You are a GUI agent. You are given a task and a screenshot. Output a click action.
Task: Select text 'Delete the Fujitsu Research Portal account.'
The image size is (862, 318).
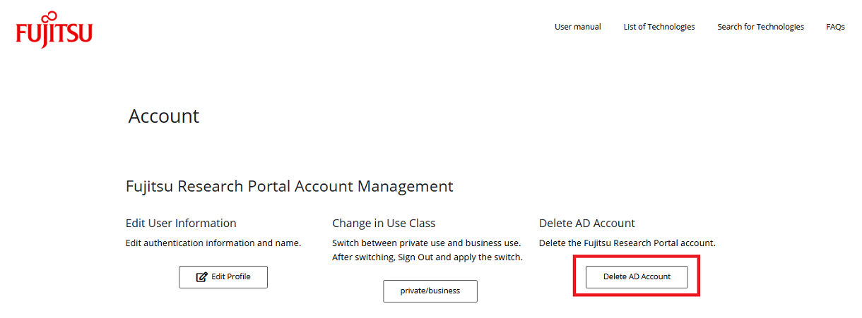[x=627, y=243]
